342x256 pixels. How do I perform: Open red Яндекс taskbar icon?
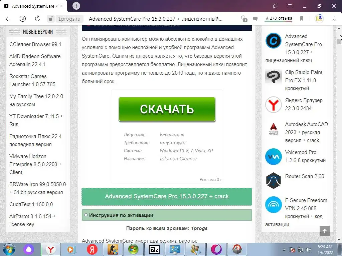point(92,249)
